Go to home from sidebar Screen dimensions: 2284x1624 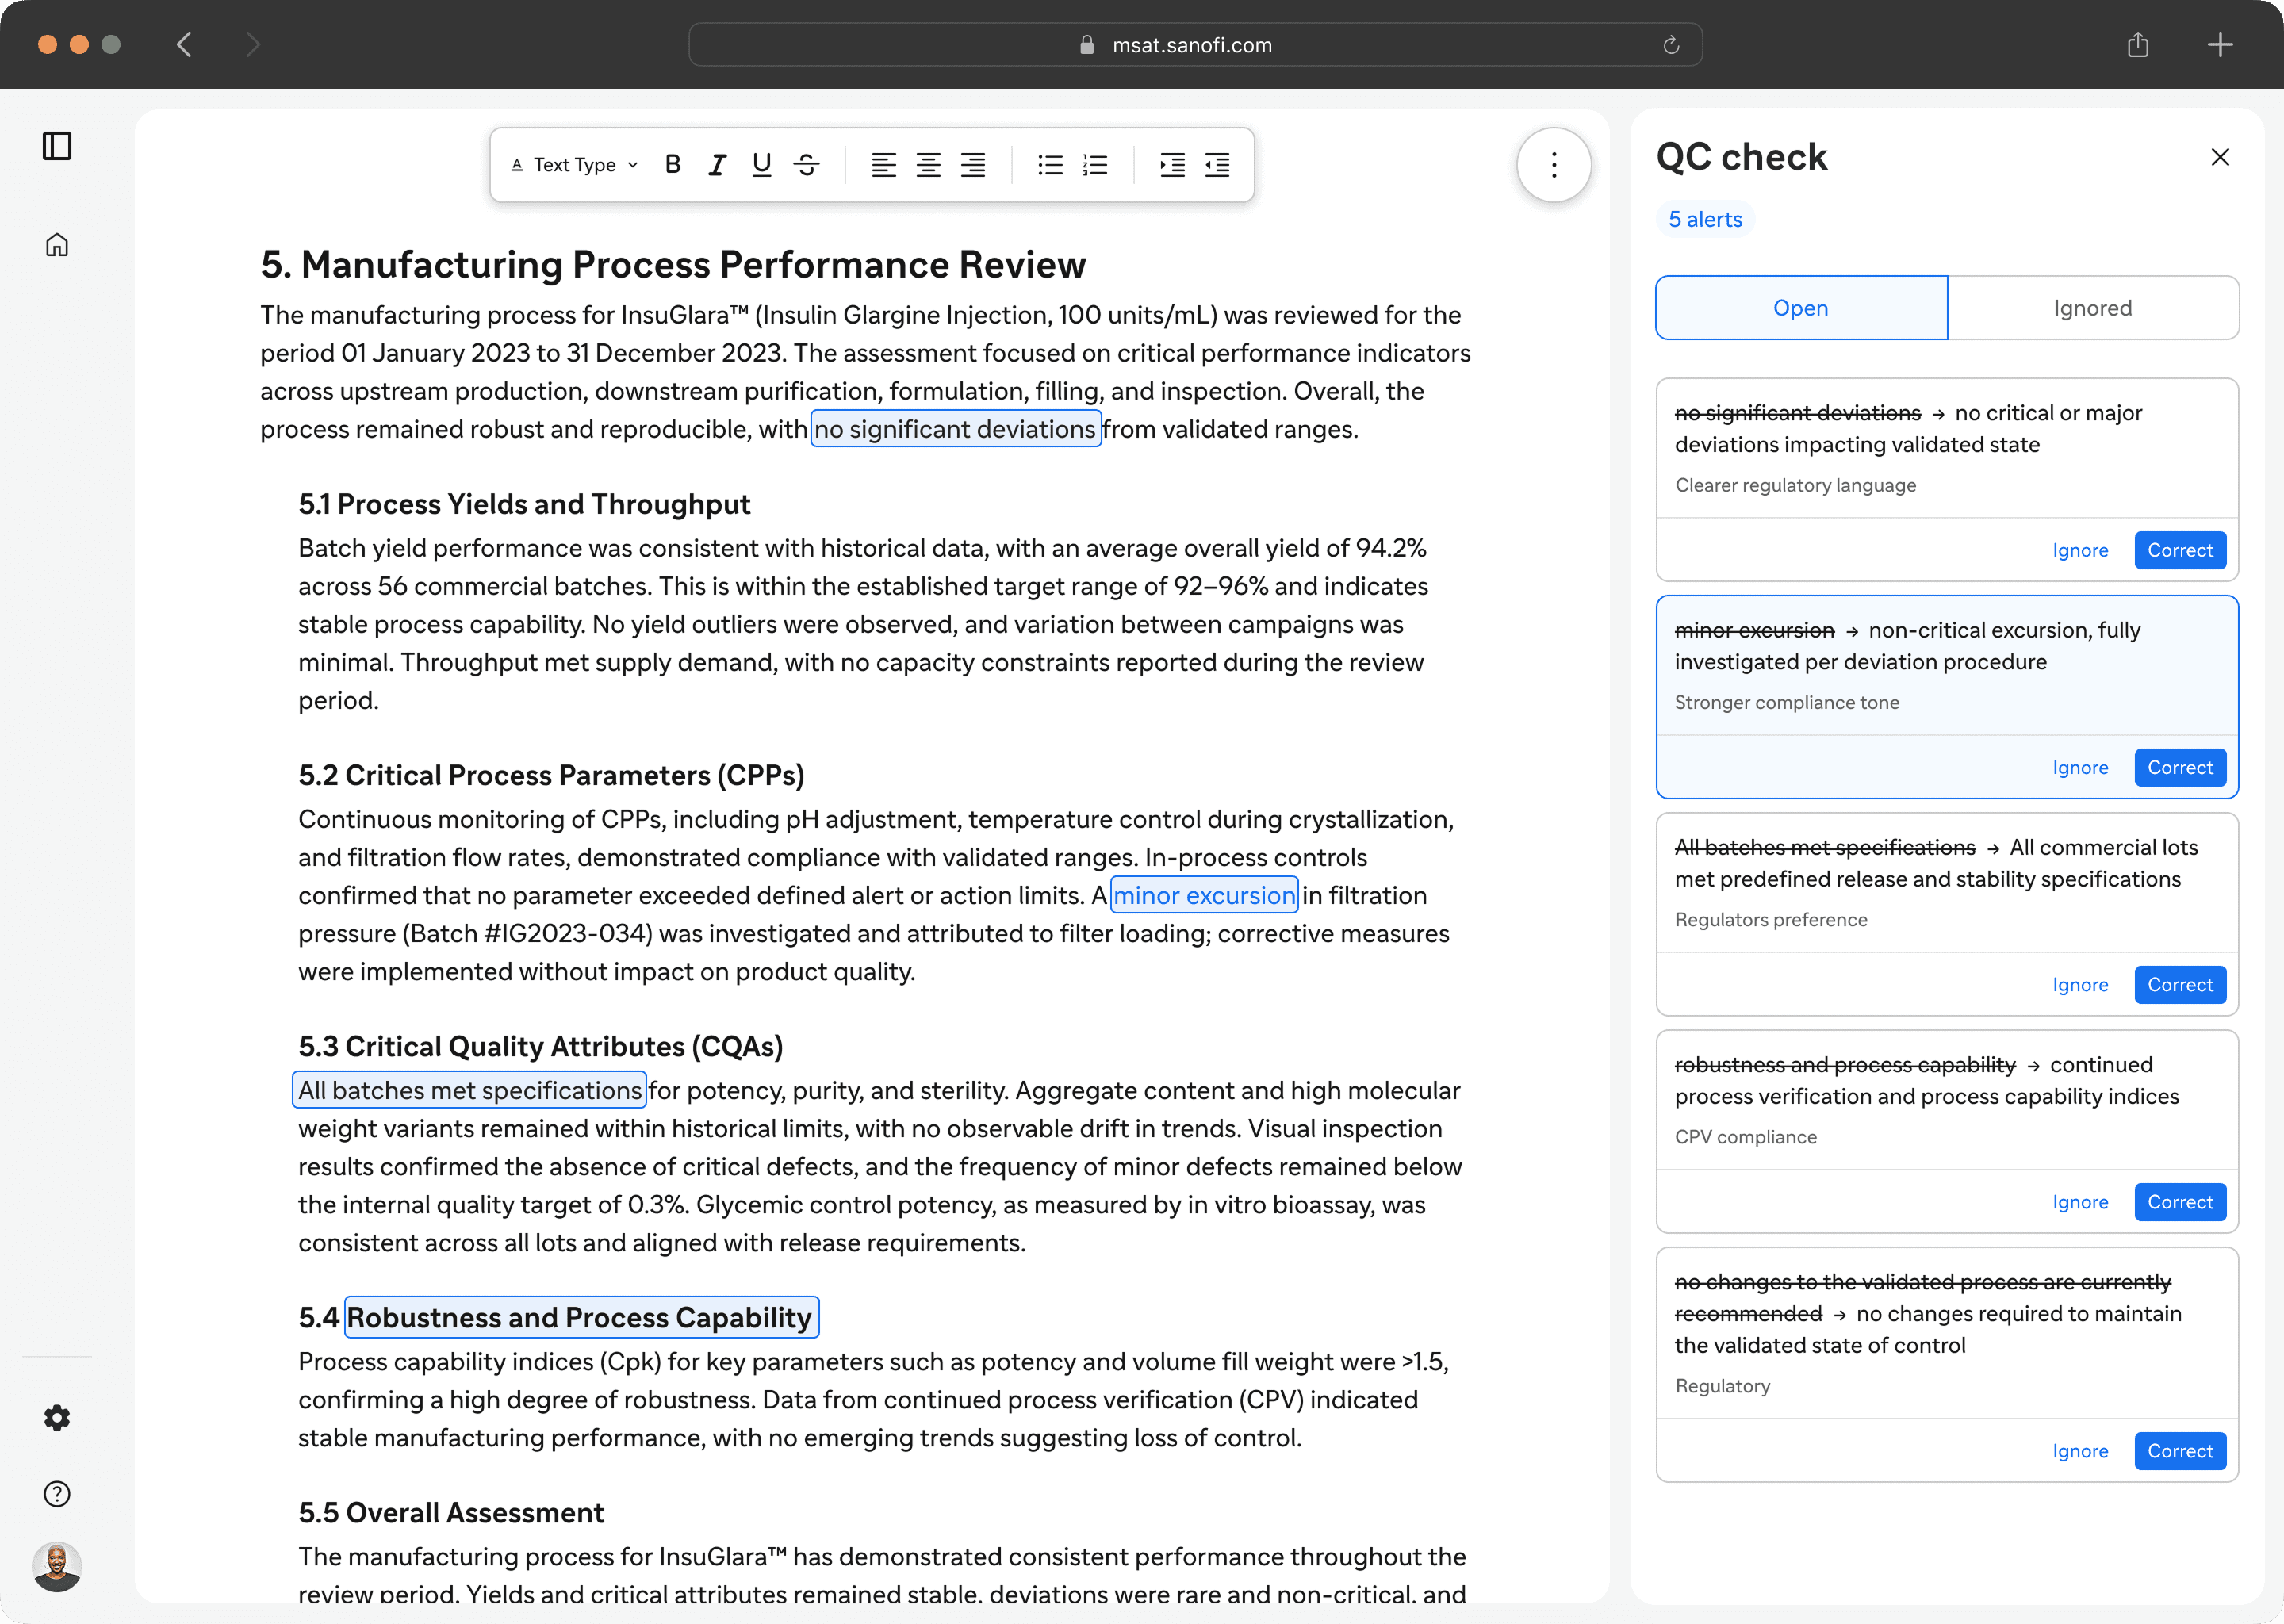[57, 245]
